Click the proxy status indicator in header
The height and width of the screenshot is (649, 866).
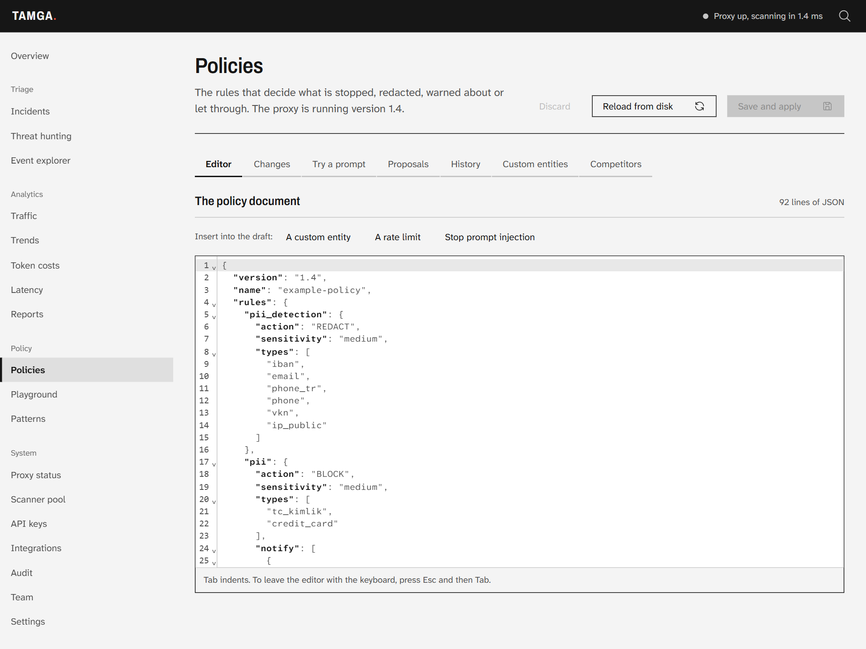click(763, 16)
